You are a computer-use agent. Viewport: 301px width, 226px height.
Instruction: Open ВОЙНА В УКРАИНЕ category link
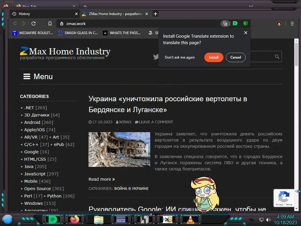(x=131, y=189)
